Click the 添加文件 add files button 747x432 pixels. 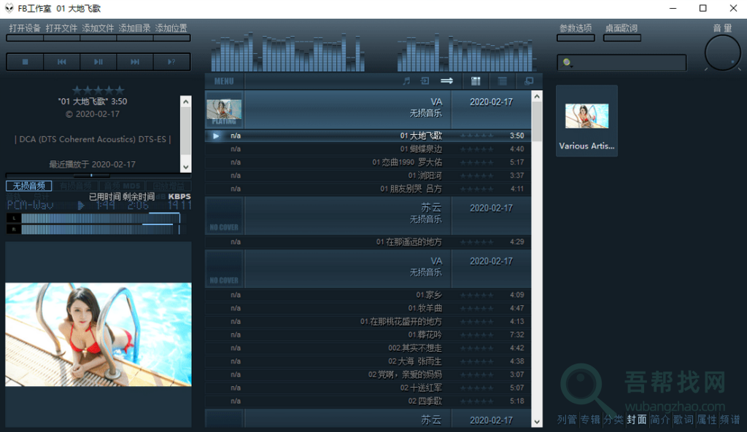(x=98, y=28)
